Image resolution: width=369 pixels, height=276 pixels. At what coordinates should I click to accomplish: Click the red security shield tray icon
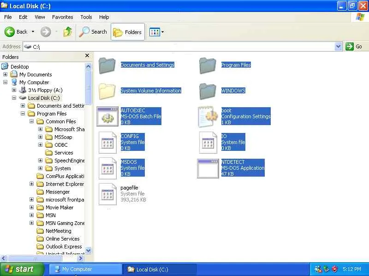coord(335,269)
